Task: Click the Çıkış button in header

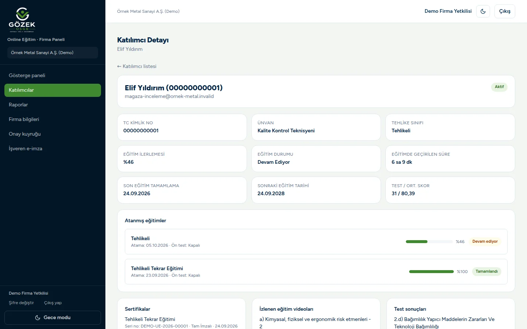Action: (x=505, y=11)
